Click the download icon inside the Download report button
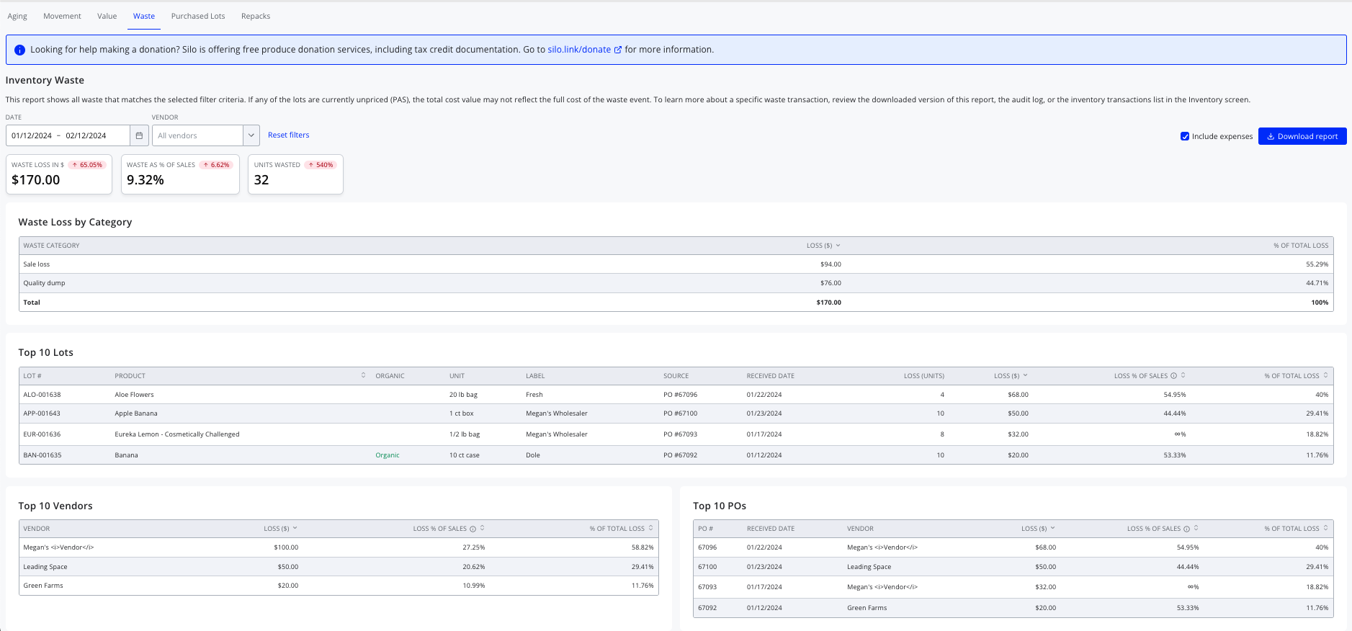 1271,136
